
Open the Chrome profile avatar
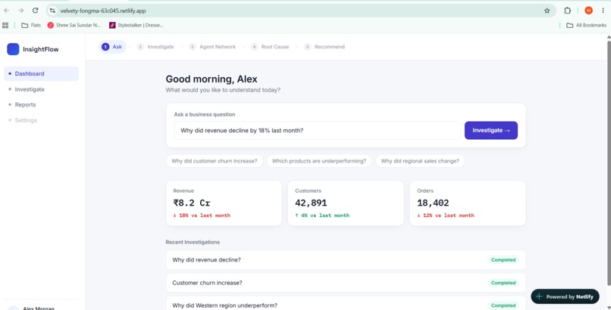[588, 11]
